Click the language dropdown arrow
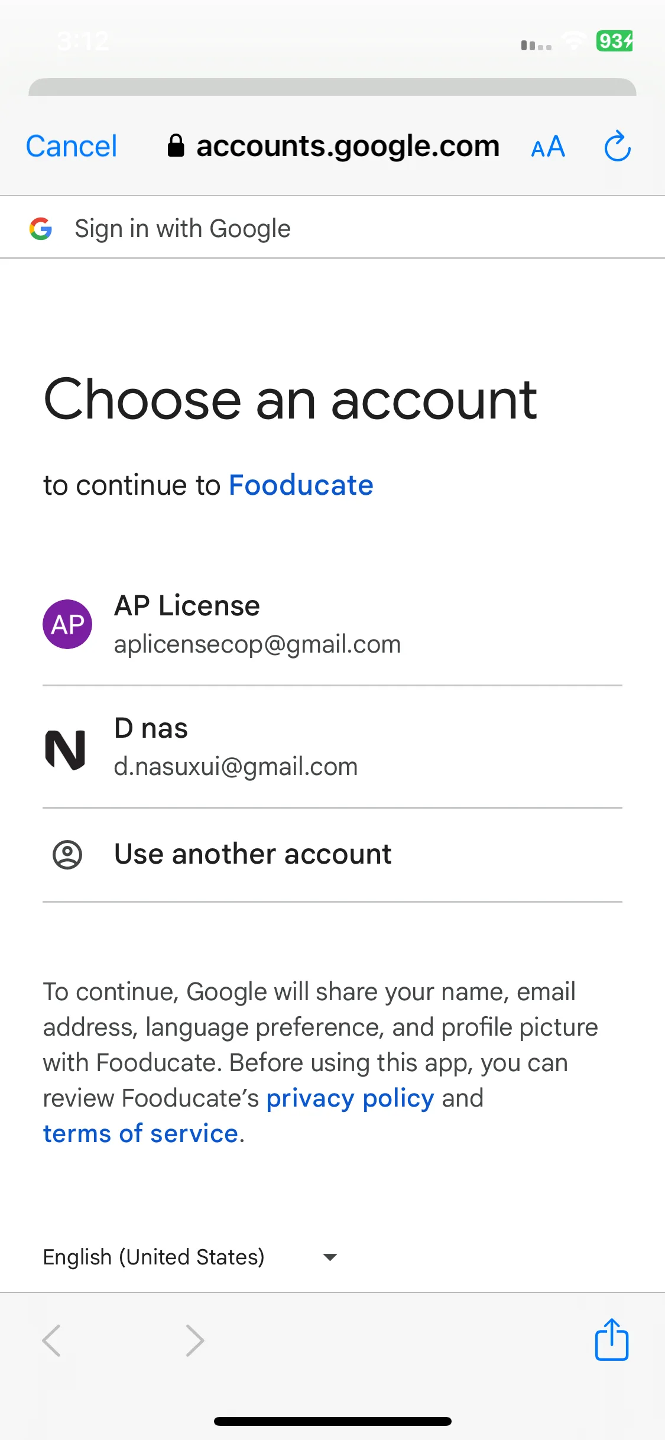 click(330, 1257)
